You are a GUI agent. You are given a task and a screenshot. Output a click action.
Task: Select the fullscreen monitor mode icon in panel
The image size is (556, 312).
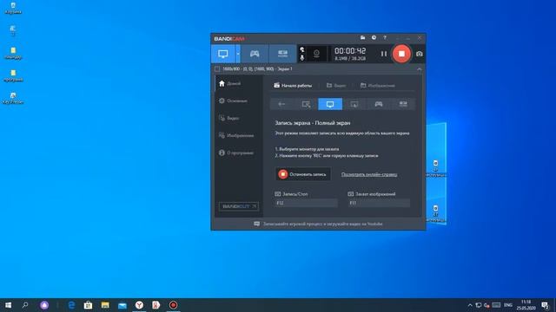coord(330,104)
